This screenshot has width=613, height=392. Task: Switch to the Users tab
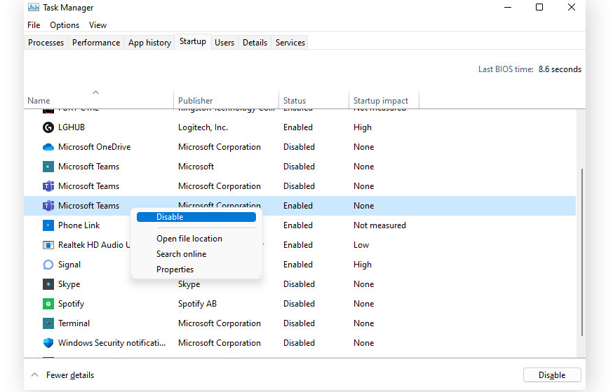224,43
